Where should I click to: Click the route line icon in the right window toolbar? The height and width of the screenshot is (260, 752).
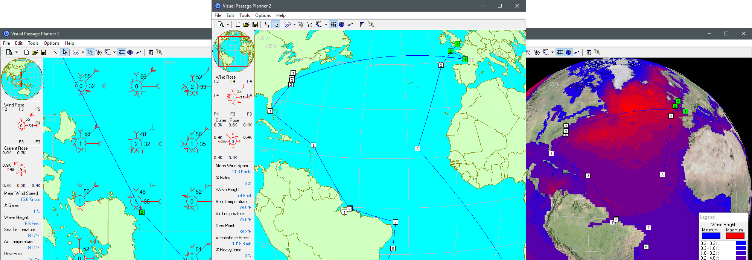point(577,52)
